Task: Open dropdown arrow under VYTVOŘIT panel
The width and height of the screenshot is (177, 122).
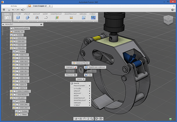Action: click(x=18, y=21)
